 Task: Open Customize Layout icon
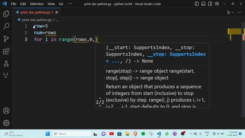pos(217,4)
